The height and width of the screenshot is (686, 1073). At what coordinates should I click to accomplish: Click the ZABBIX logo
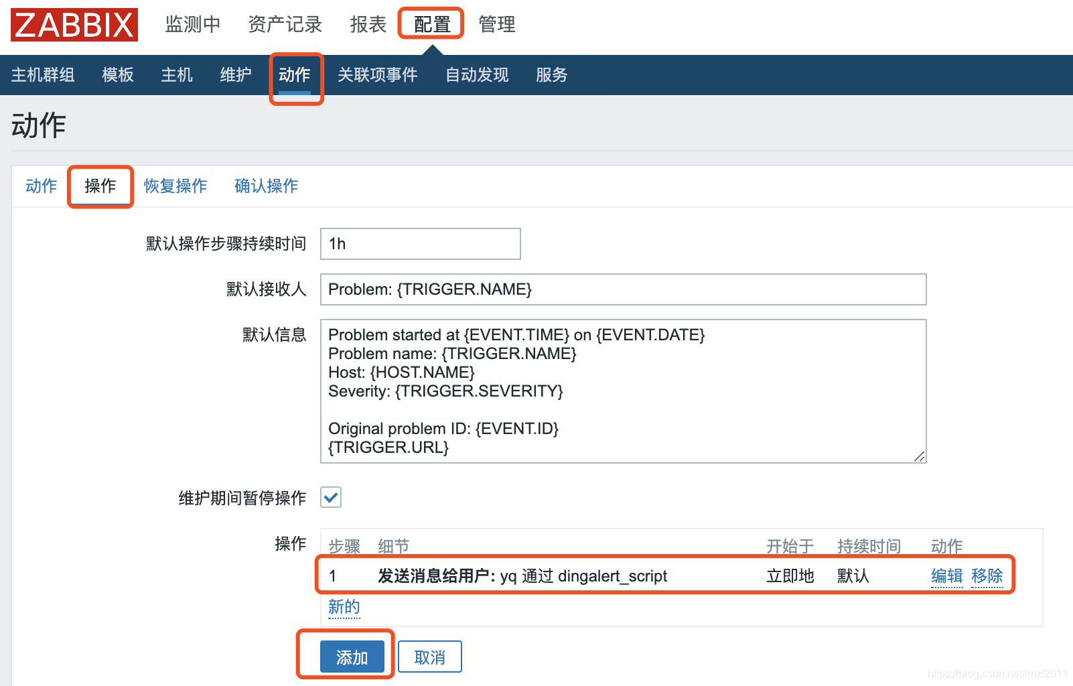coord(74,25)
